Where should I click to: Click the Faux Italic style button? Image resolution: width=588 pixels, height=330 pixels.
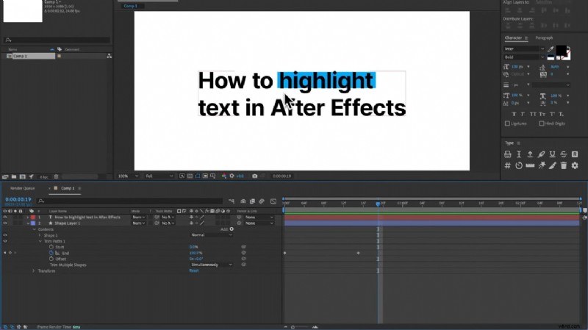pos(523,114)
